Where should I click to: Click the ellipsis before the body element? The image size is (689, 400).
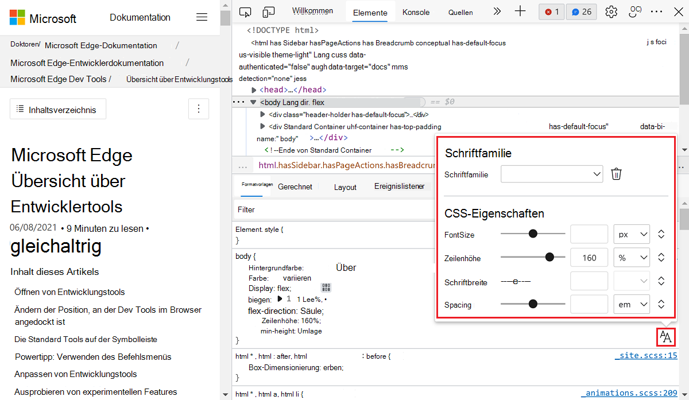click(238, 102)
